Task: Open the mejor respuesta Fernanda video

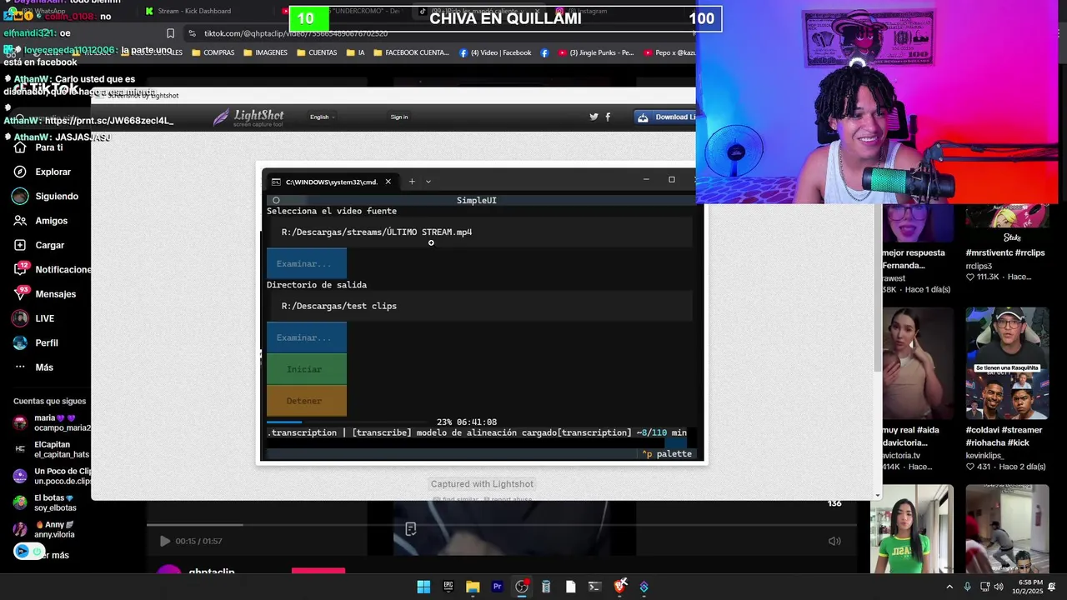Action: pyautogui.click(x=918, y=223)
